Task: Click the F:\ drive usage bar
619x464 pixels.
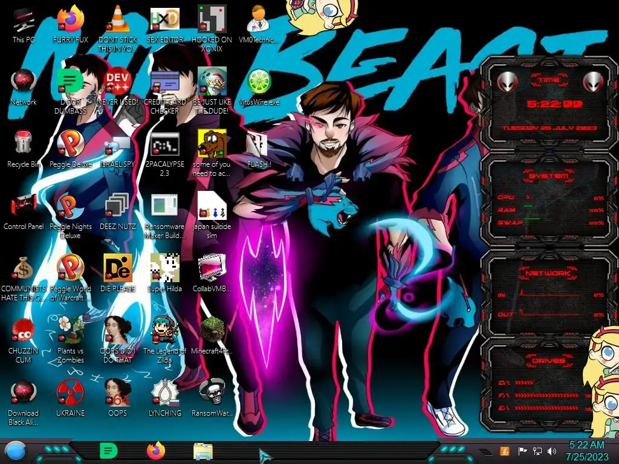Action: 546,395
